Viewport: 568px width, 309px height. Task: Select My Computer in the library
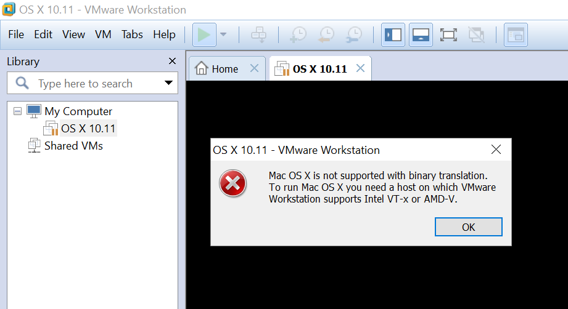tap(78, 111)
